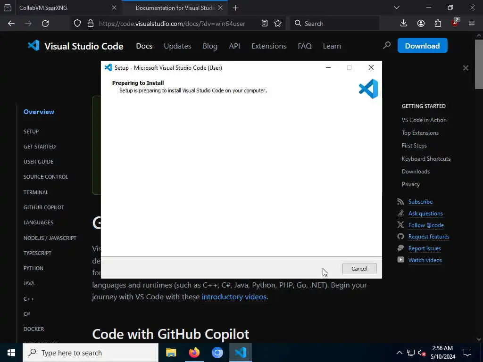Viewport: 483px width, 362px height.
Task: Open the Firefox account icon
Action: (421, 24)
